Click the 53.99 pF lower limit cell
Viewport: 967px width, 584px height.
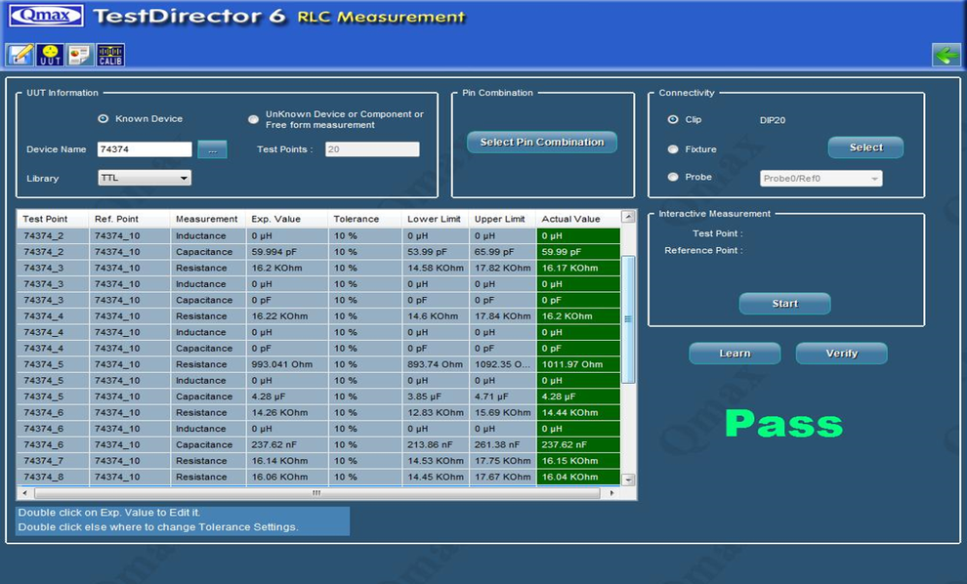pos(436,252)
